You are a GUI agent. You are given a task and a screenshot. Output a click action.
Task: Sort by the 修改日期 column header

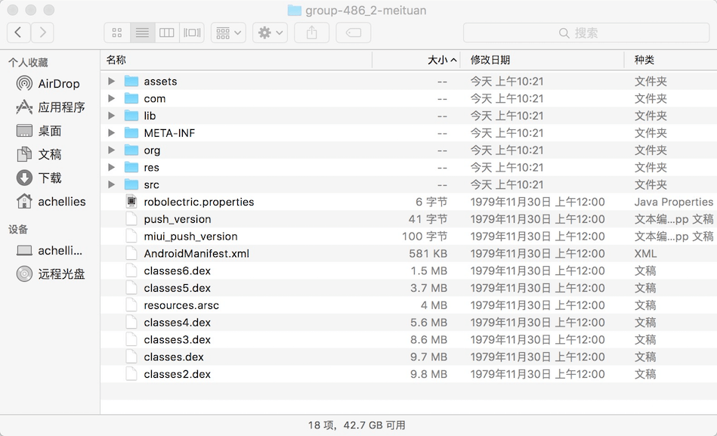pos(542,60)
